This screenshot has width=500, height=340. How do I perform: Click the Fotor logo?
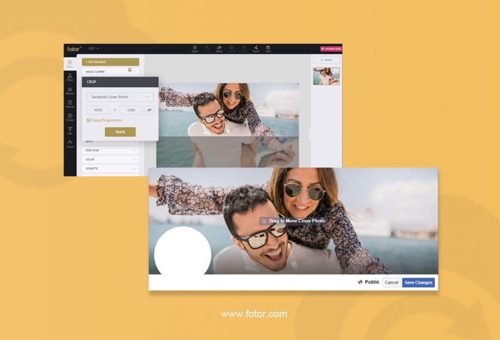coord(74,49)
